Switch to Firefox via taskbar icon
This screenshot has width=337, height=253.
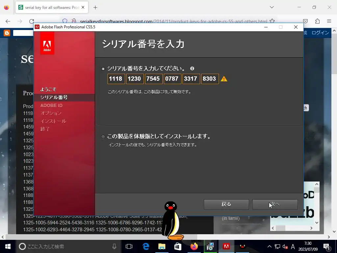click(x=194, y=246)
